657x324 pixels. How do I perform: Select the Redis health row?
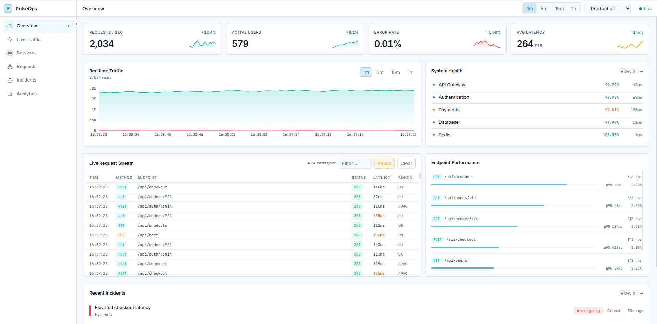(x=537, y=135)
